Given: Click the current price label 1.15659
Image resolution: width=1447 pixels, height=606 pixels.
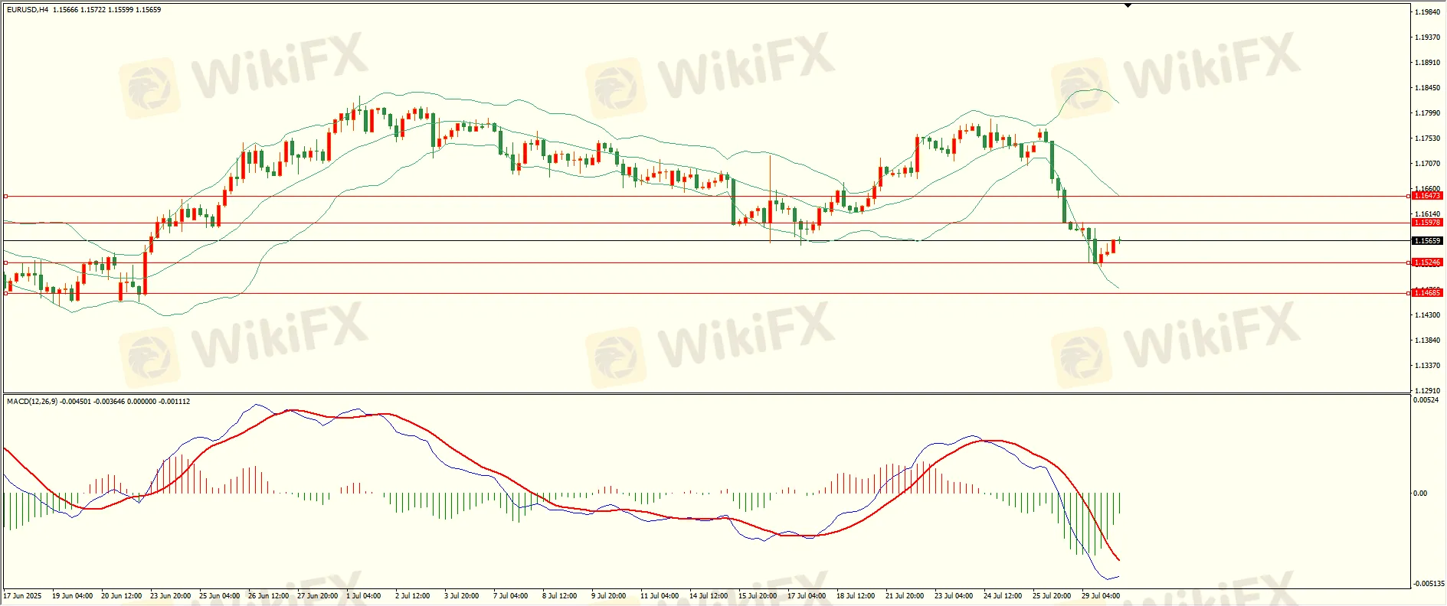Looking at the screenshot, I should [x=1427, y=241].
